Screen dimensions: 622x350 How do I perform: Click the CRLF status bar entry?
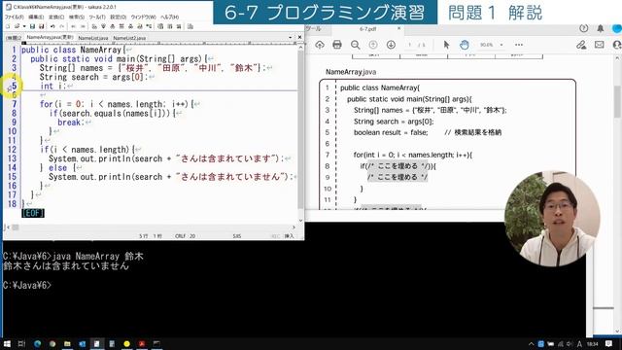click(x=181, y=236)
